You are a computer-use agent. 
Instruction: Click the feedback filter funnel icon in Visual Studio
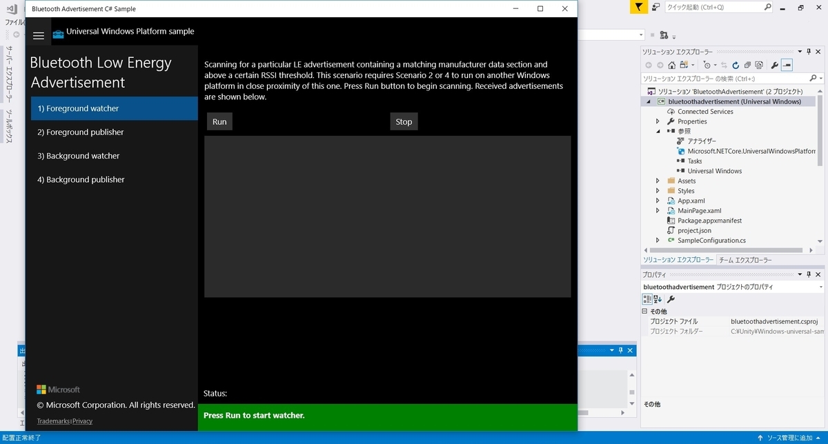tap(639, 7)
